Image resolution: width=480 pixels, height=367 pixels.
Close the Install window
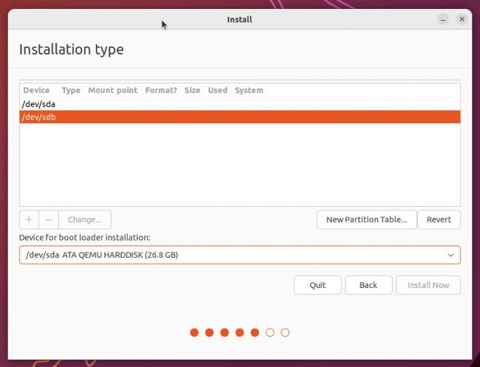[x=462, y=19]
